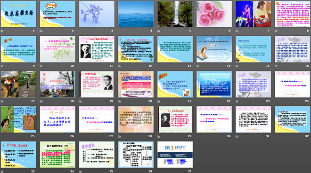Select slide 7 thumbnail with two photos

coord(254,14)
